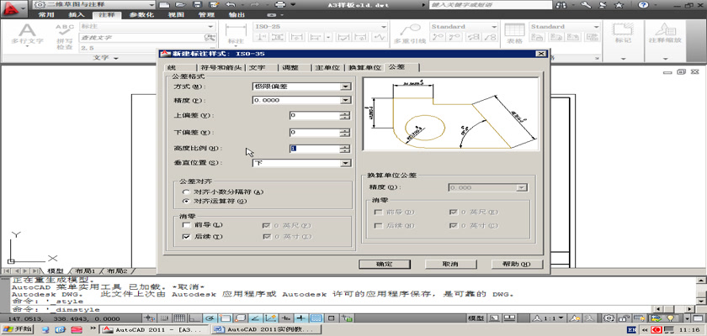Expand the 精度 precision dropdown
The image size is (707, 336).
point(345,100)
